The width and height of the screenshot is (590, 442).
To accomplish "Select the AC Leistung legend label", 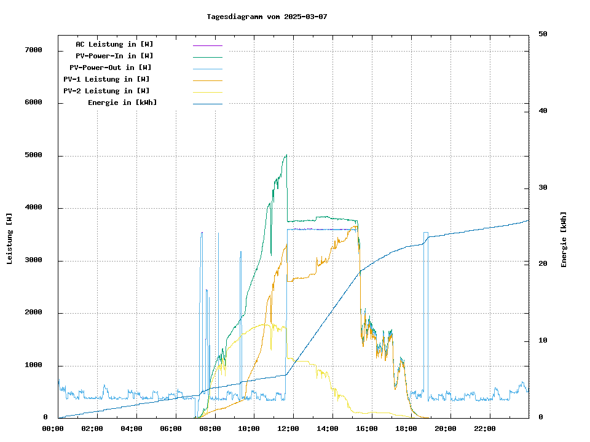I will pos(114,44).
